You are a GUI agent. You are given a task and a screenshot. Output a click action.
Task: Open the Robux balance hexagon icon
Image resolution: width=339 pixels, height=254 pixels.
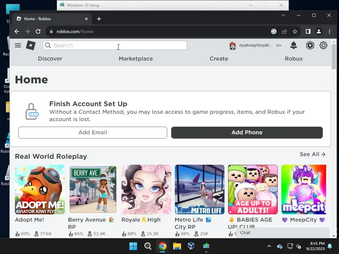click(x=310, y=45)
